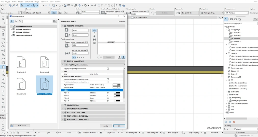Toggle the right-side opening orientation button

click(123, 57)
